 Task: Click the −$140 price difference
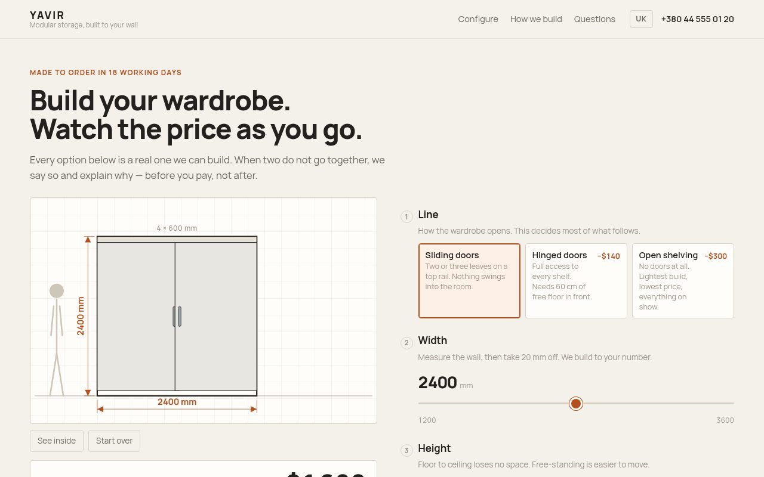click(609, 256)
